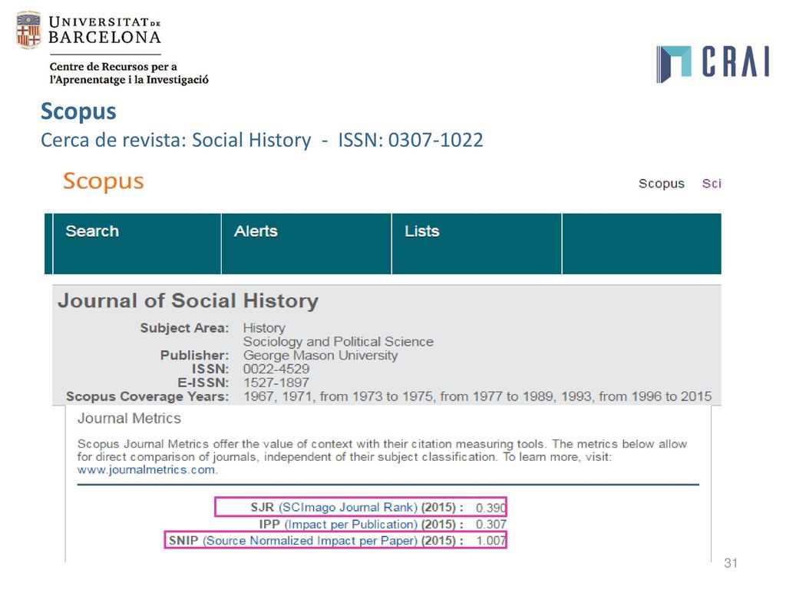Open the www.journalmetrics.com link
This screenshot has width=786, height=590.
[x=147, y=470]
